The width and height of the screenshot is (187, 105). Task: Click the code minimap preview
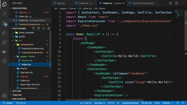click(179, 14)
